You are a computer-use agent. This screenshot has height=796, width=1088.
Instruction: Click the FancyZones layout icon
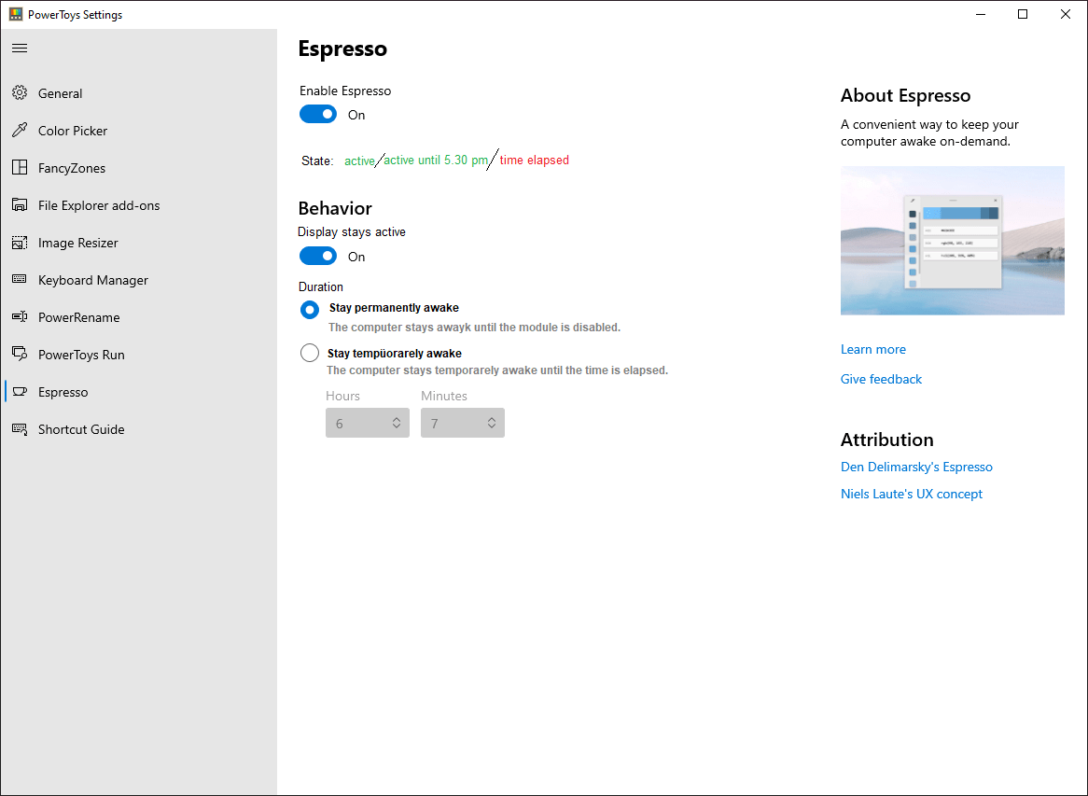coord(20,167)
